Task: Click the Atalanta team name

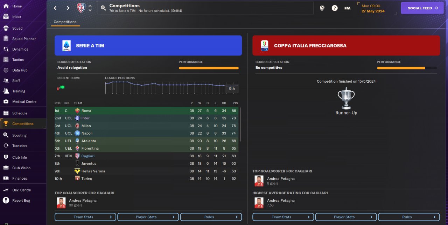Action: 89,141
